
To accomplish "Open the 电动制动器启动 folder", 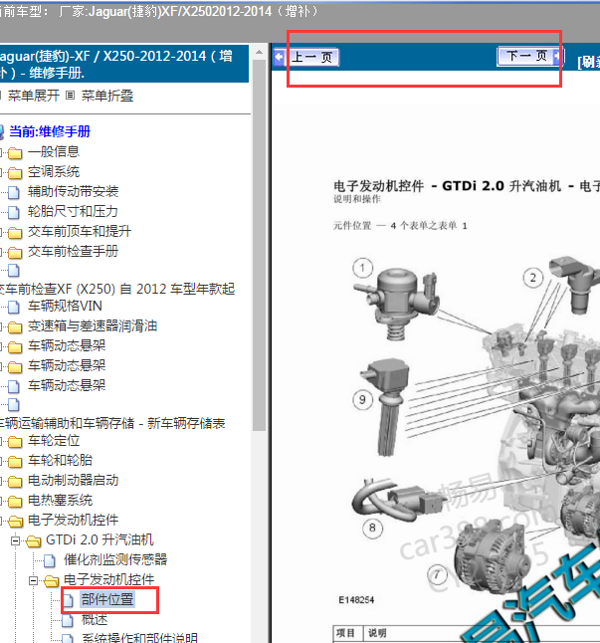I will click(x=73, y=480).
